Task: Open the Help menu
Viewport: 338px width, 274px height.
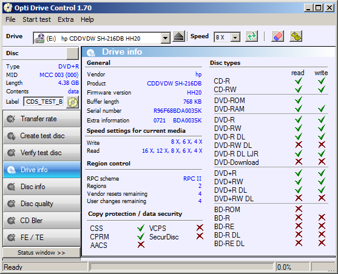Action: point(87,19)
